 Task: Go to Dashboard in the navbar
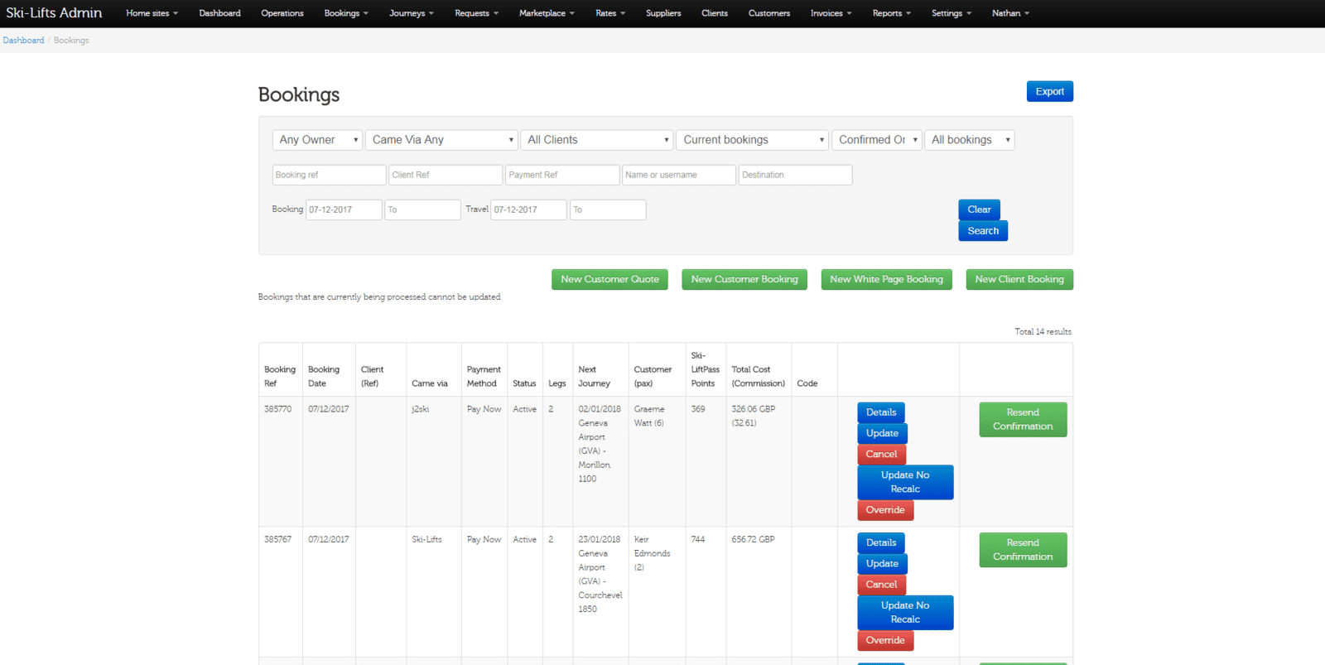pyautogui.click(x=219, y=13)
